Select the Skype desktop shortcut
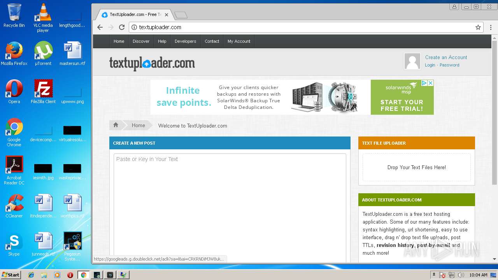498x280 pixels. pyautogui.click(x=14, y=244)
